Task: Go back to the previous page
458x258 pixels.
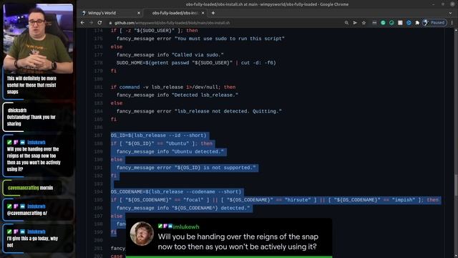Action: coord(83,23)
